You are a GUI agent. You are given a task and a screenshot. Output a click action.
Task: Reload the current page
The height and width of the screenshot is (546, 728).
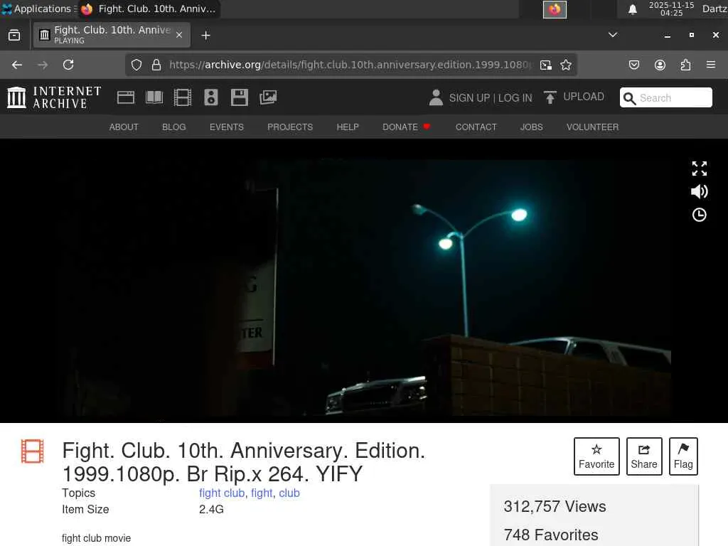click(68, 65)
